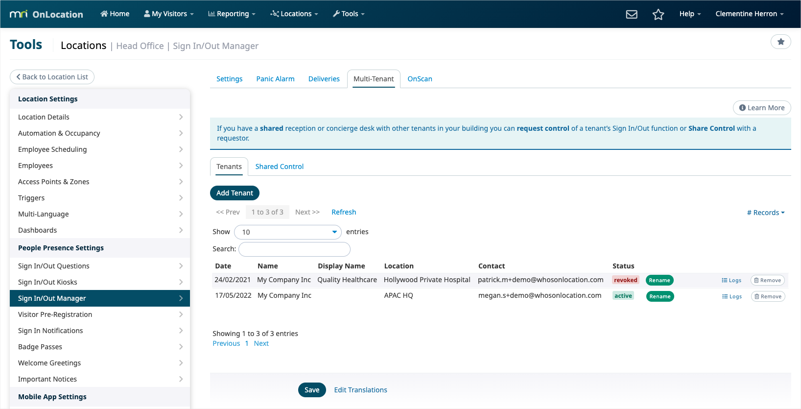Viewport: 801px width, 409px height.
Task: Open Sign In/Out Questions
Action: pos(100,266)
